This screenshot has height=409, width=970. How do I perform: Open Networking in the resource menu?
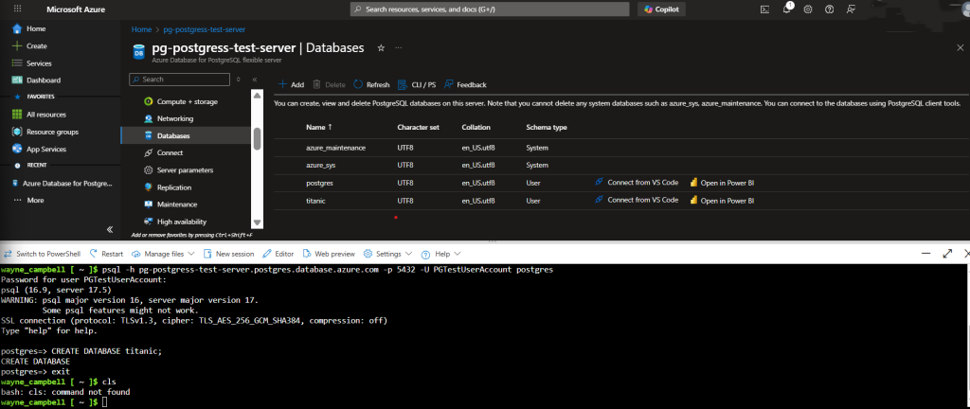point(174,118)
